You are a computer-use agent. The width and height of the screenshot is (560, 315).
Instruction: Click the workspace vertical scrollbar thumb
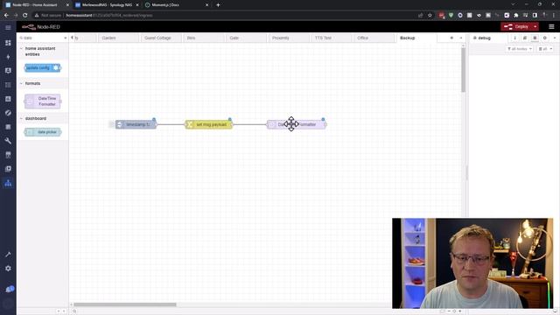click(463, 70)
